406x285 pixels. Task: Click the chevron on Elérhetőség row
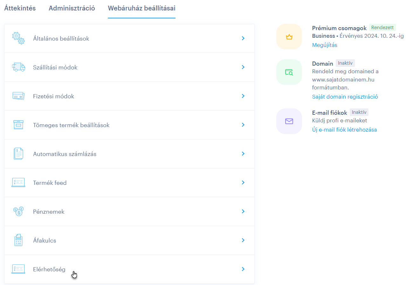(x=243, y=269)
